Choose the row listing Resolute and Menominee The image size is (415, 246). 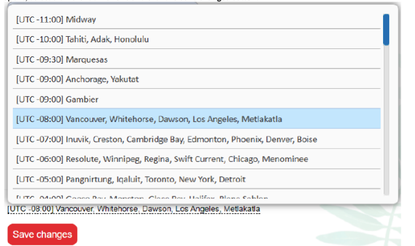(x=197, y=159)
